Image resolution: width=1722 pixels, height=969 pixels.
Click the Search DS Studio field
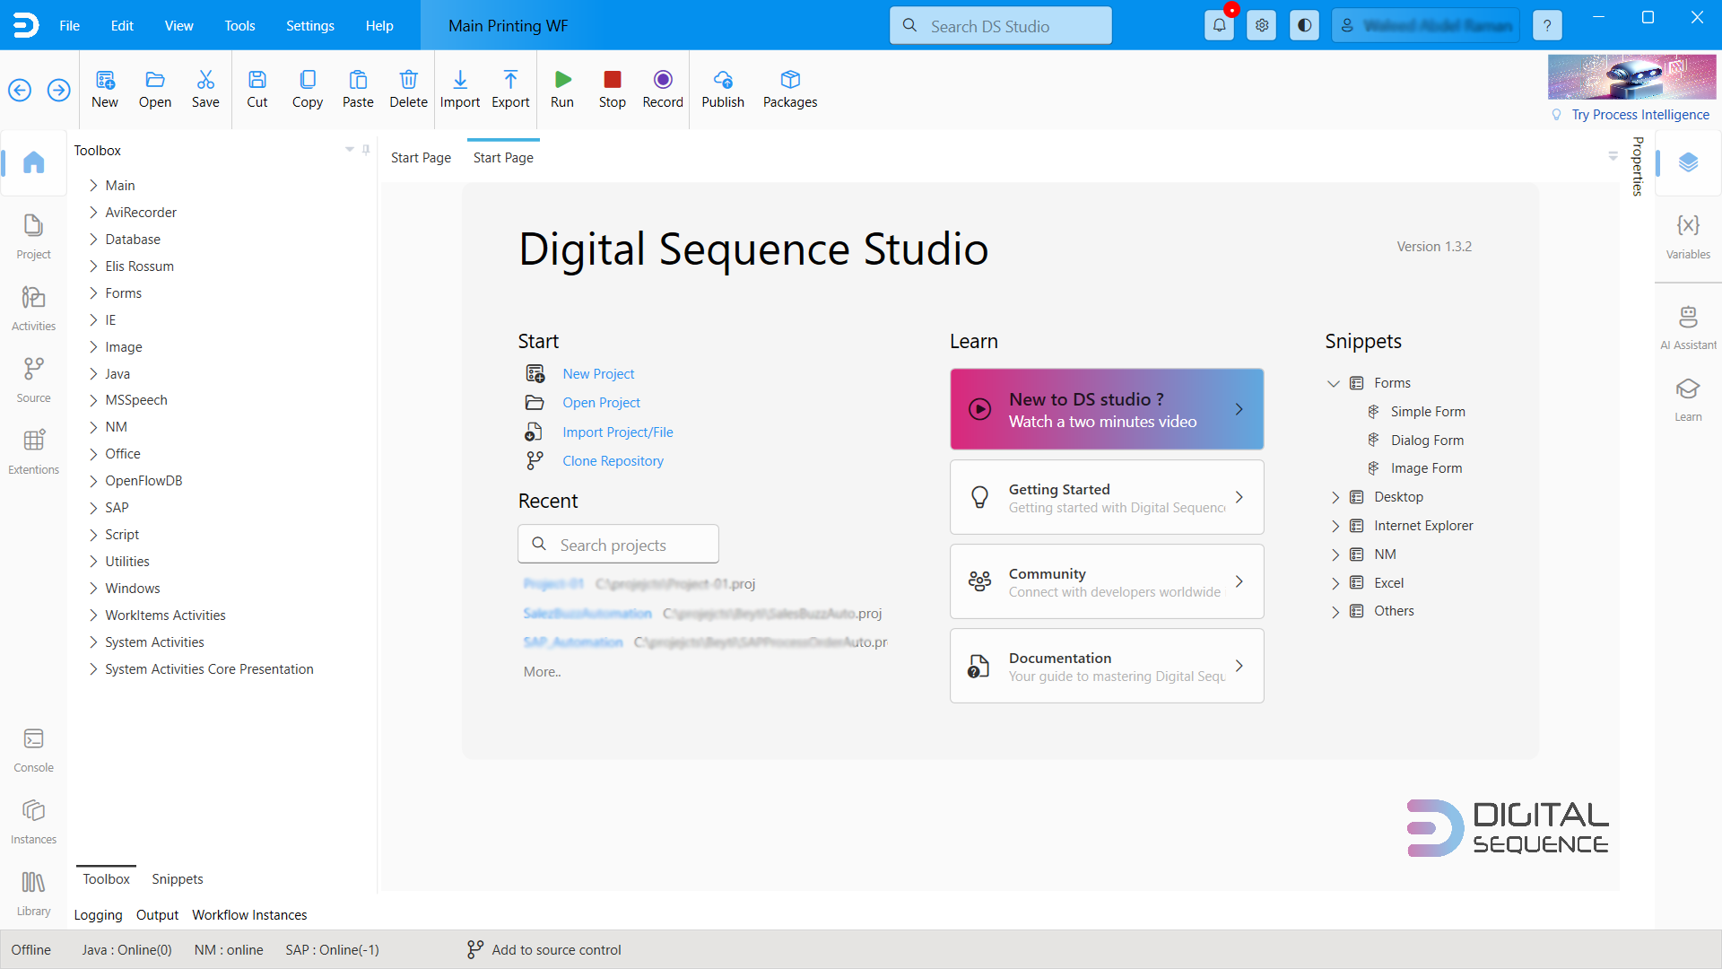pyautogui.click(x=1001, y=25)
